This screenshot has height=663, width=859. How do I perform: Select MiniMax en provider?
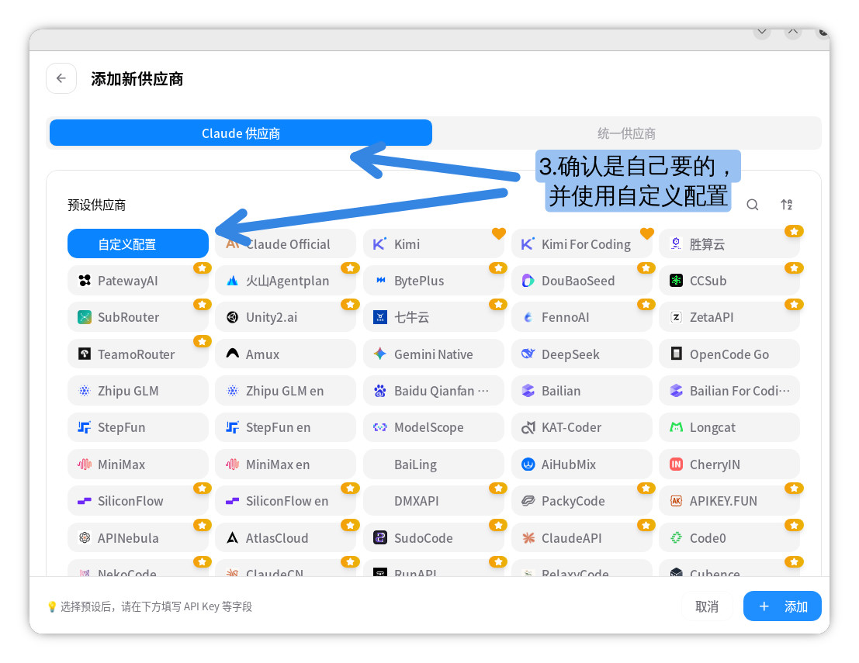[x=286, y=464]
